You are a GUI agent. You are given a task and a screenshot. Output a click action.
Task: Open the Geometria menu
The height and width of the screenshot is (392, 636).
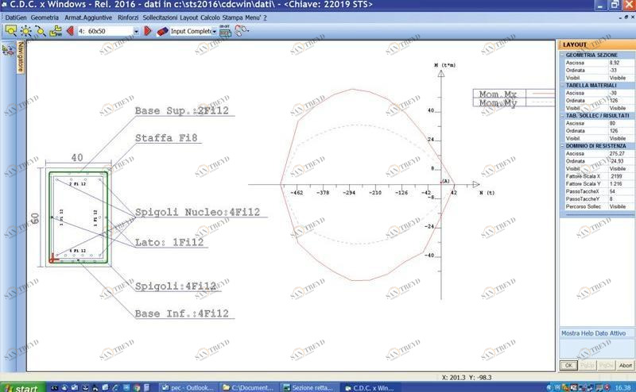click(x=45, y=17)
